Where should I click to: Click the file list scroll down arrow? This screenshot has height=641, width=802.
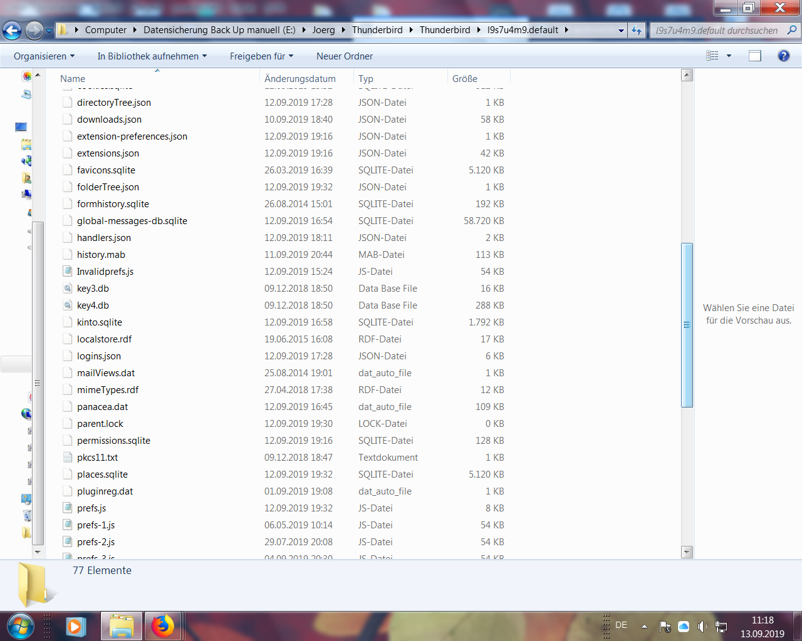click(x=687, y=552)
